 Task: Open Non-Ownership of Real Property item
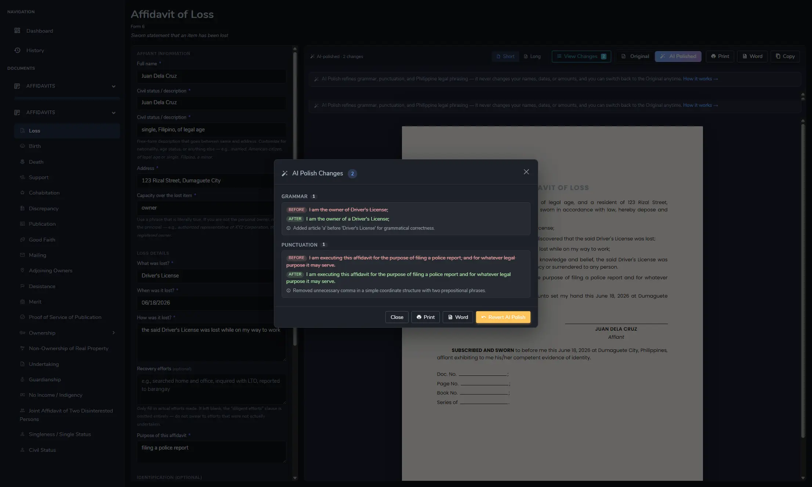click(67, 348)
